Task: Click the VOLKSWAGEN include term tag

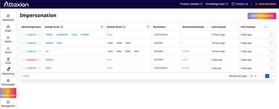Action: (62, 35)
